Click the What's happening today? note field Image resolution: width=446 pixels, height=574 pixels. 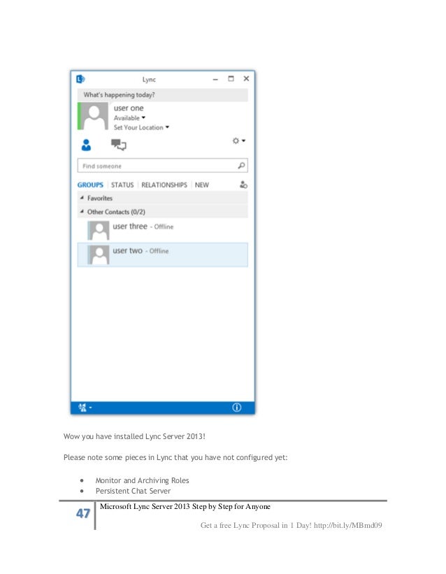163,95
